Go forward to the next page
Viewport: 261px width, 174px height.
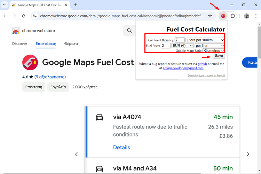(14, 16)
